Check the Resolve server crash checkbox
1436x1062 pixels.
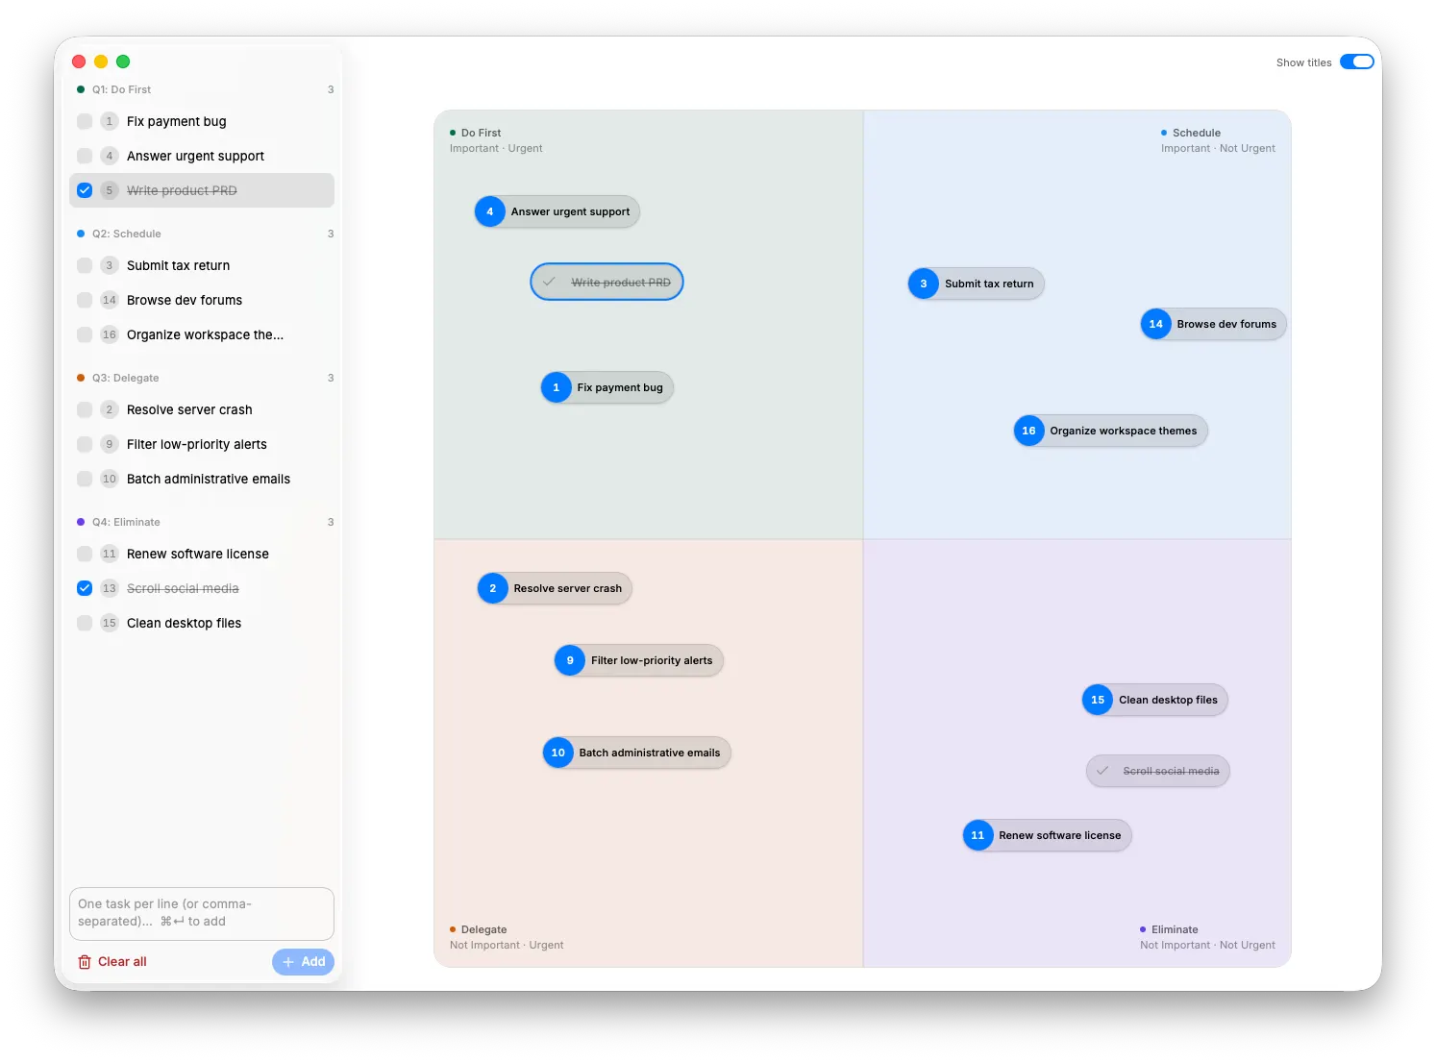(85, 409)
